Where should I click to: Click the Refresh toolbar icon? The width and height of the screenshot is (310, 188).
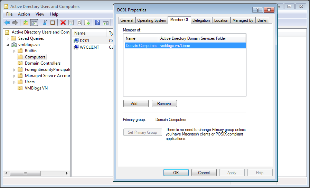click(79, 22)
